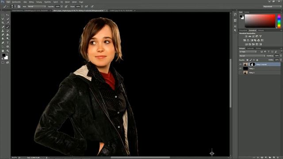This screenshot has height=159, width=283.
Task: Switch to the Channels tab beside Layers
Action: (x=250, y=48)
